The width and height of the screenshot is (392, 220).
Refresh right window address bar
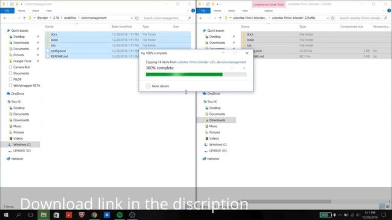333,18
